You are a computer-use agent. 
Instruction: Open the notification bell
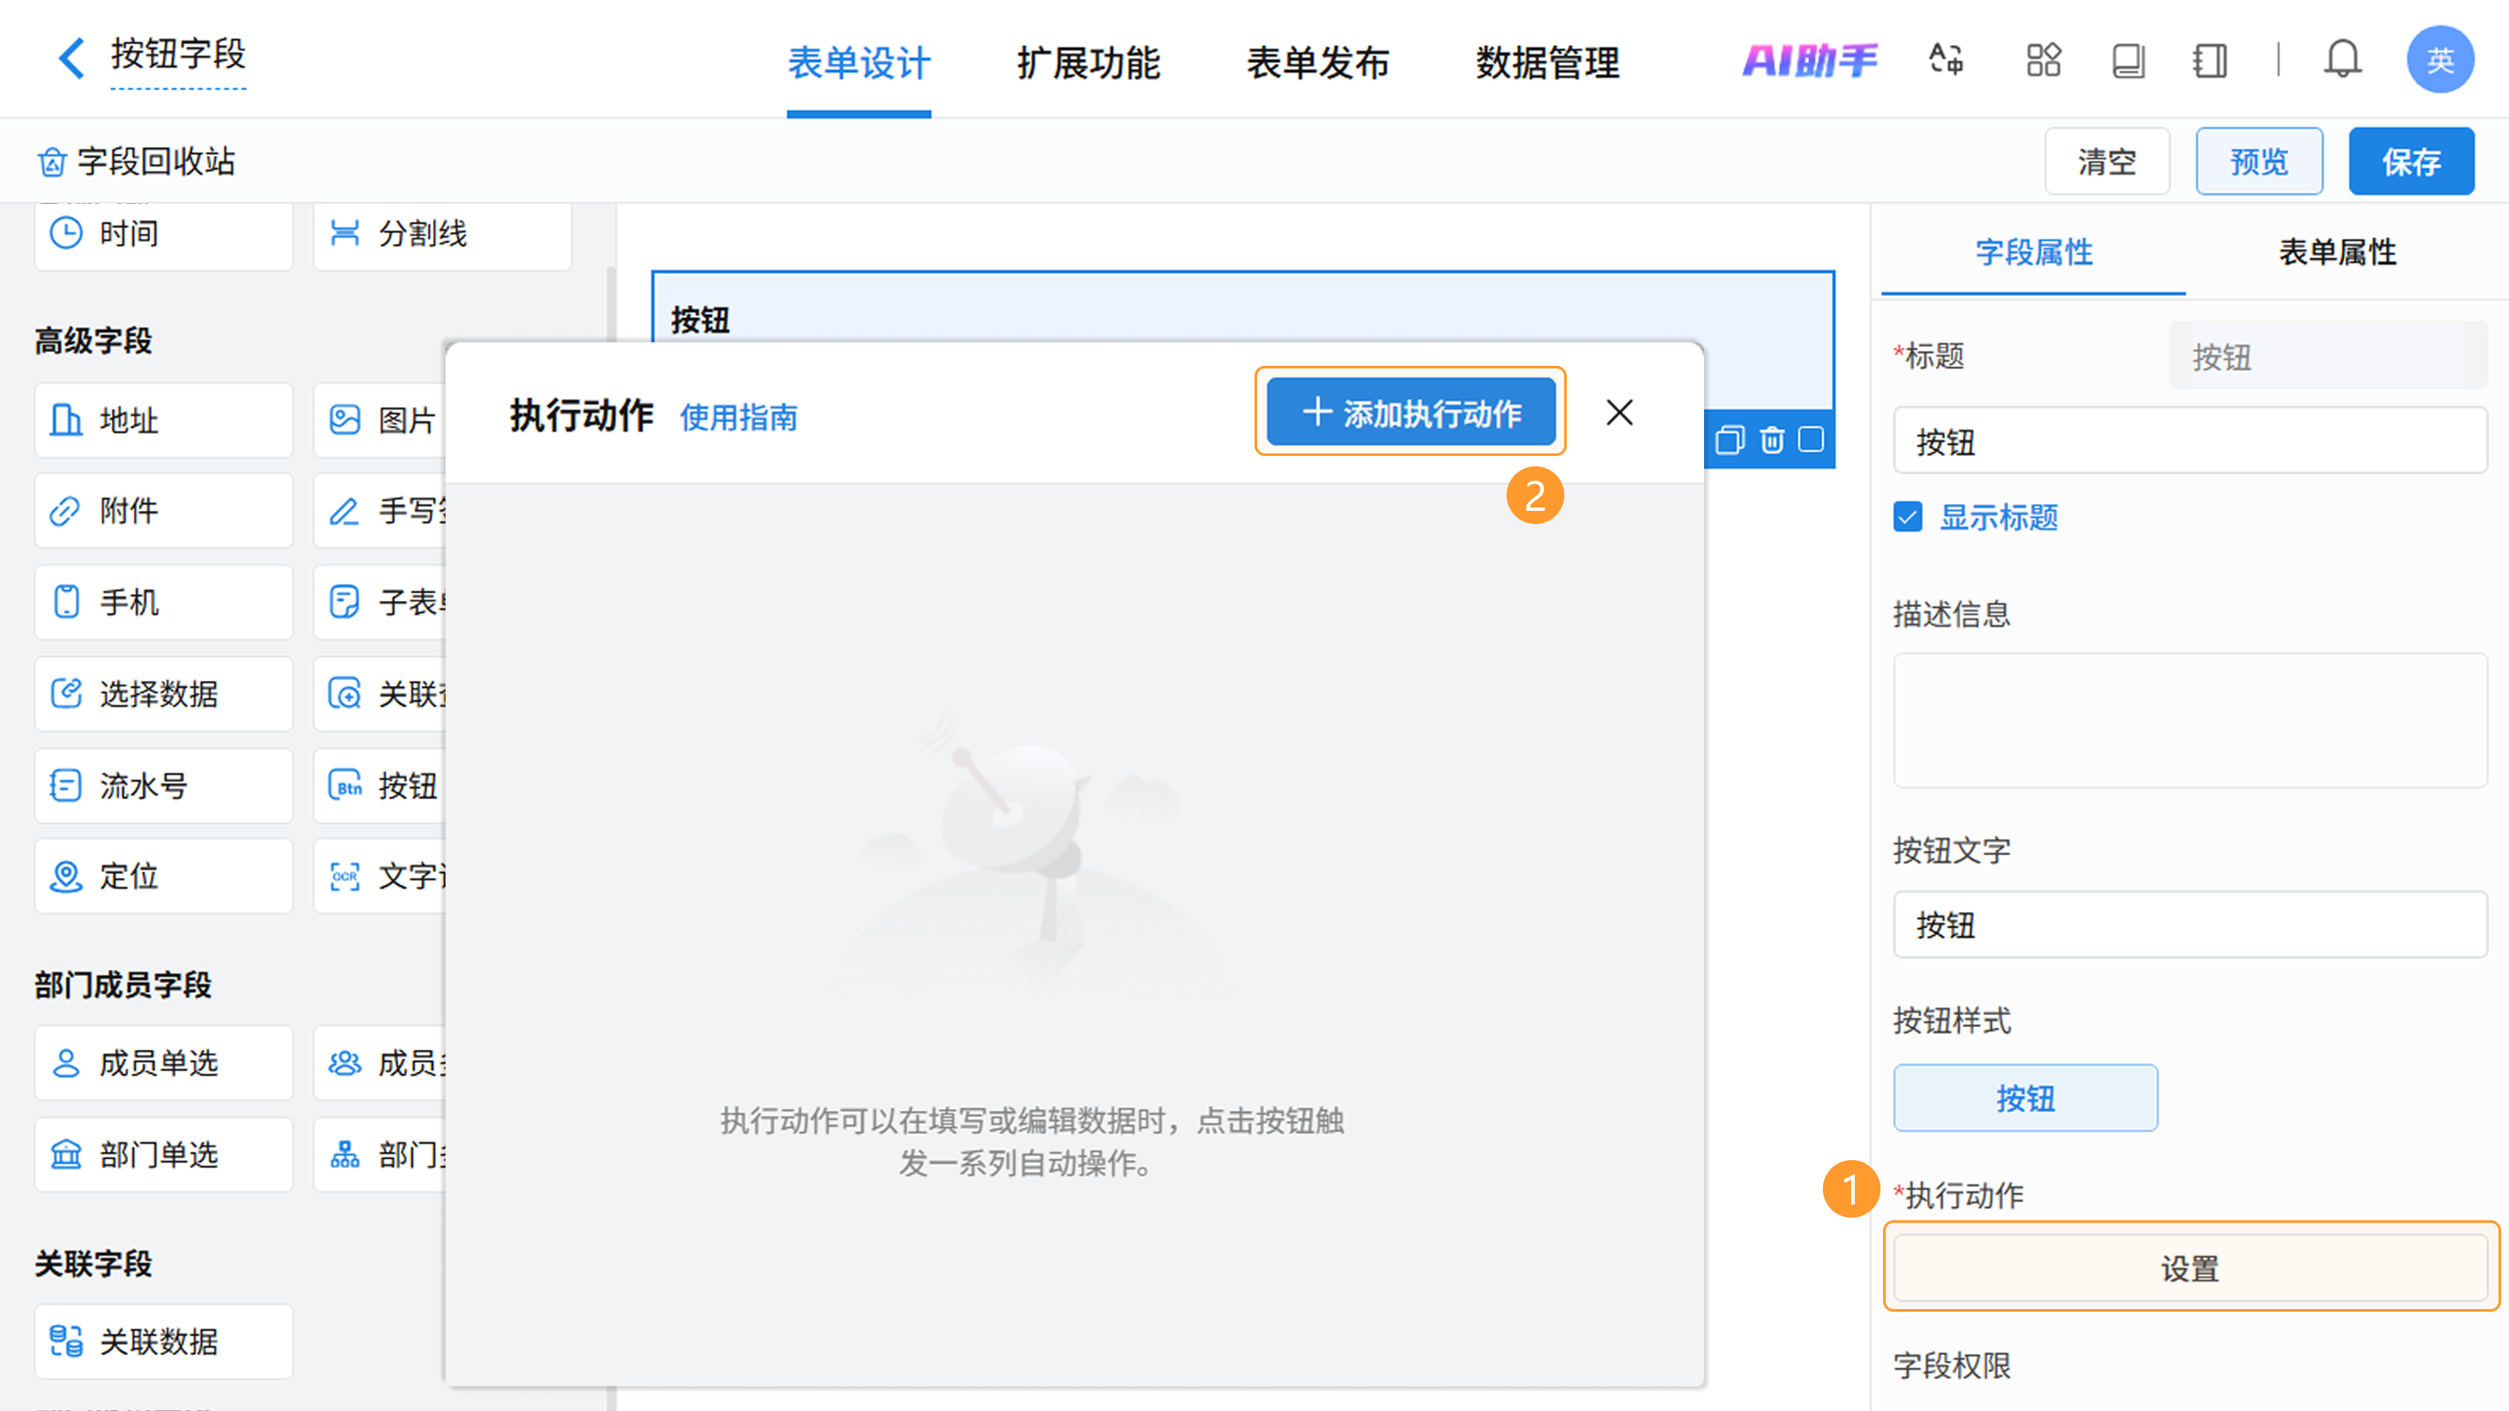coord(2342,60)
